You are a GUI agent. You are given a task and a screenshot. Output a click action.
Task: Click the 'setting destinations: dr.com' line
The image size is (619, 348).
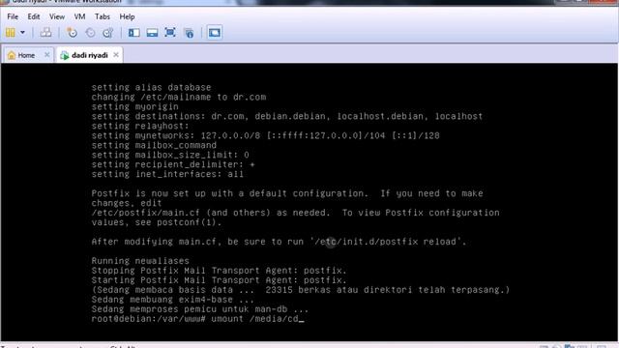click(x=287, y=116)
